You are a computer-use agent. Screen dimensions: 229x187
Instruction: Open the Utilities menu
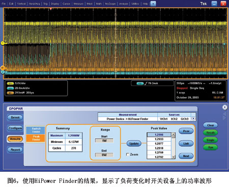(x=135, y=4)
